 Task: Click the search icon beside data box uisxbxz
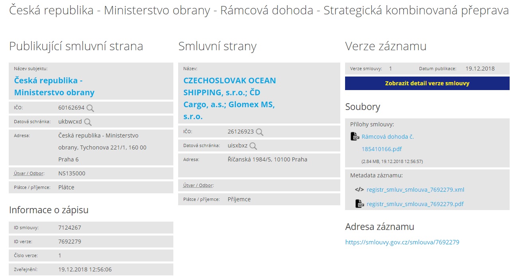pos(253,146)
